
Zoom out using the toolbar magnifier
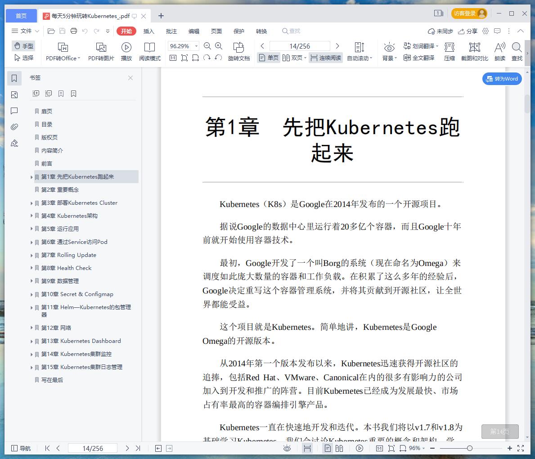(207, 46)
